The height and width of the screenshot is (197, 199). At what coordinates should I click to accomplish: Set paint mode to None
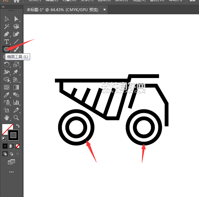coord(18,146)
